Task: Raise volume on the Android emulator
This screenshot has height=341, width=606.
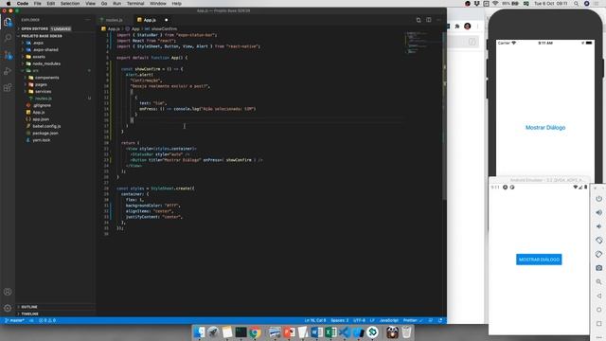Action: coord(598,212)
